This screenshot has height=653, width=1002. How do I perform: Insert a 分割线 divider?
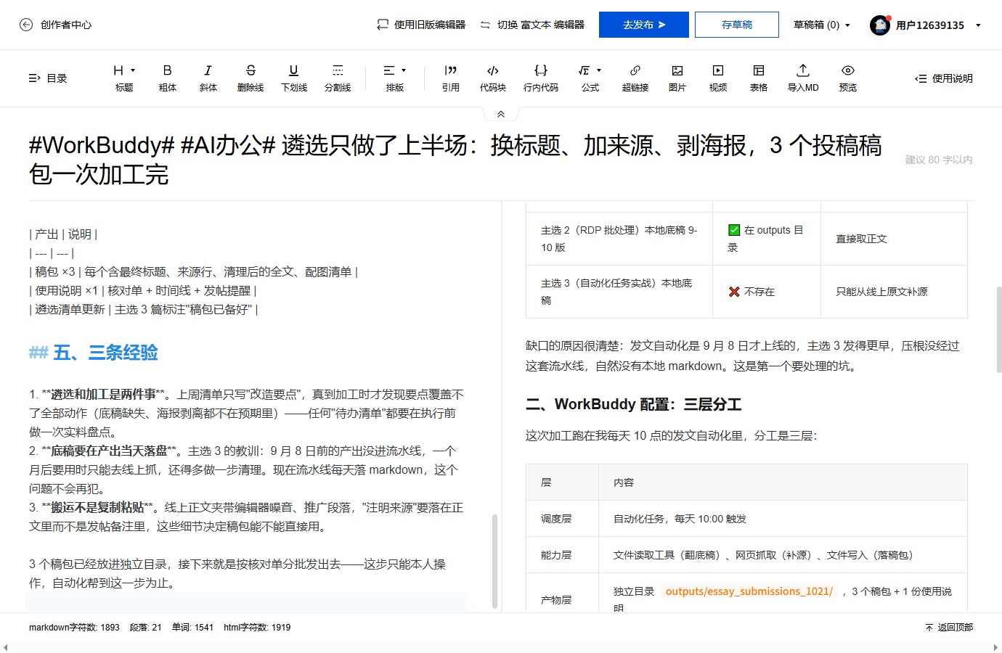pyautogui.click(x=338, y=78)
